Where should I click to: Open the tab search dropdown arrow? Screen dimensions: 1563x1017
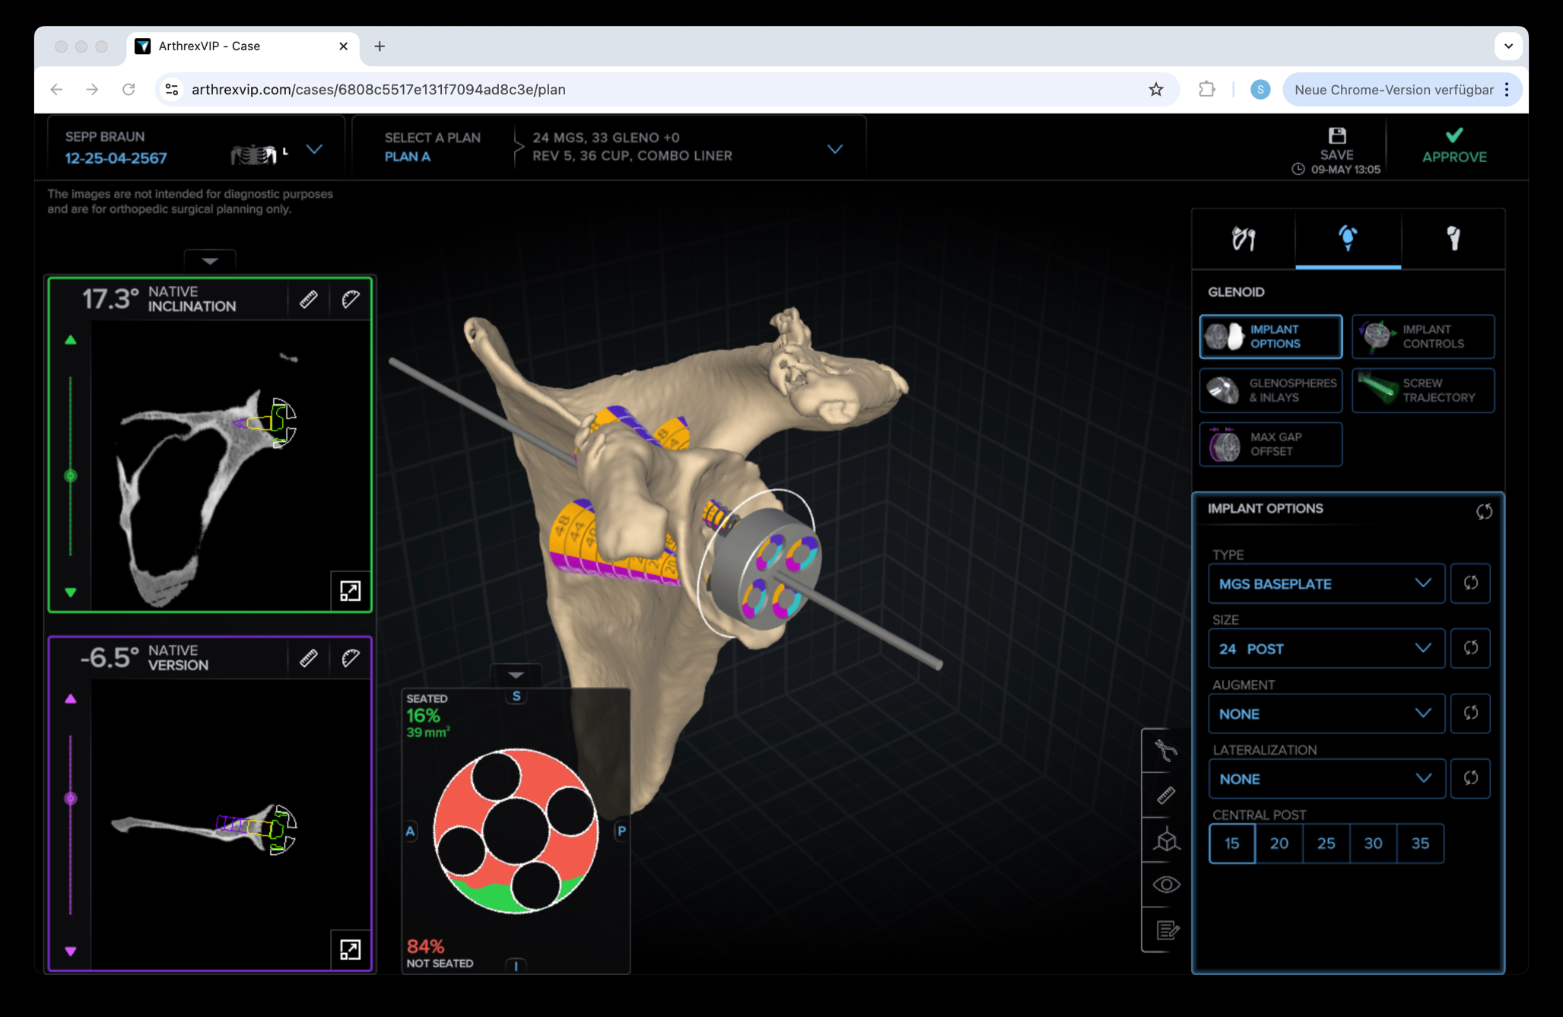tap(1508, 46)
